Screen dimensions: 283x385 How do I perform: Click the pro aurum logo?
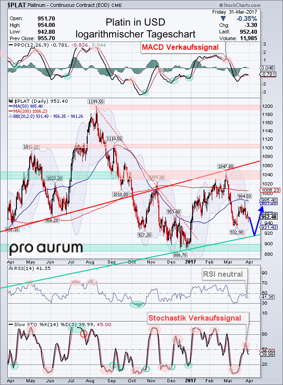[x=46, y=248]
